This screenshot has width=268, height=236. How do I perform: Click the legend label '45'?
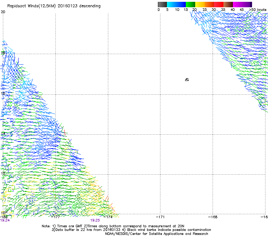tap(242, 10)
